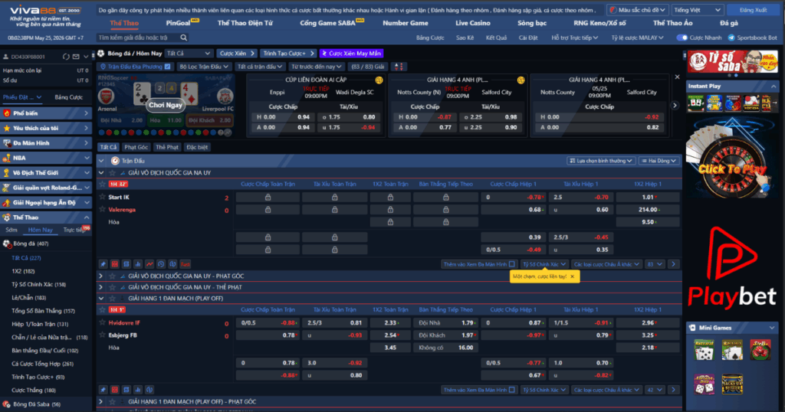Open Hỗ trợ Trực tiếp dropdown
Viewport: 785px width, 412px height.
575,38
